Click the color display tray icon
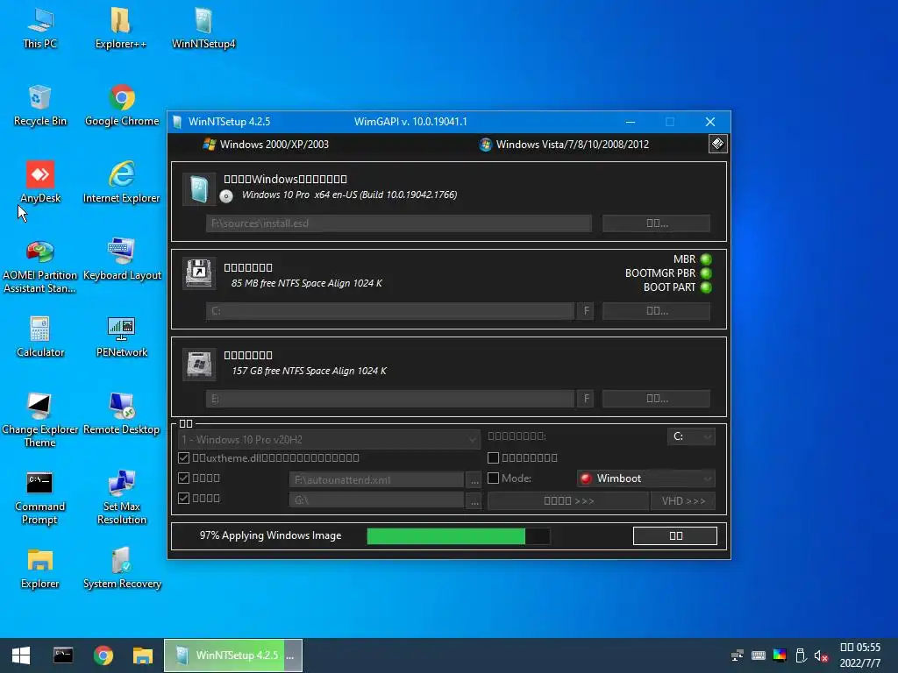The width and height of the screenshot is (898, 673). coord(780,655)
